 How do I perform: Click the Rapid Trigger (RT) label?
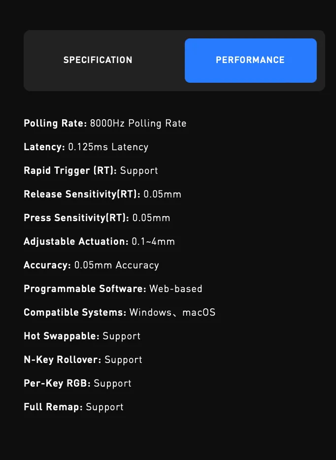pyautogui.click(x=70, y=170)
